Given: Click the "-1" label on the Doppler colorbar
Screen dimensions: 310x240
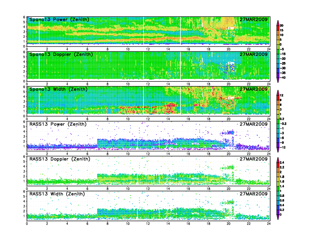Looking at the screenshot, I should 282,128.
